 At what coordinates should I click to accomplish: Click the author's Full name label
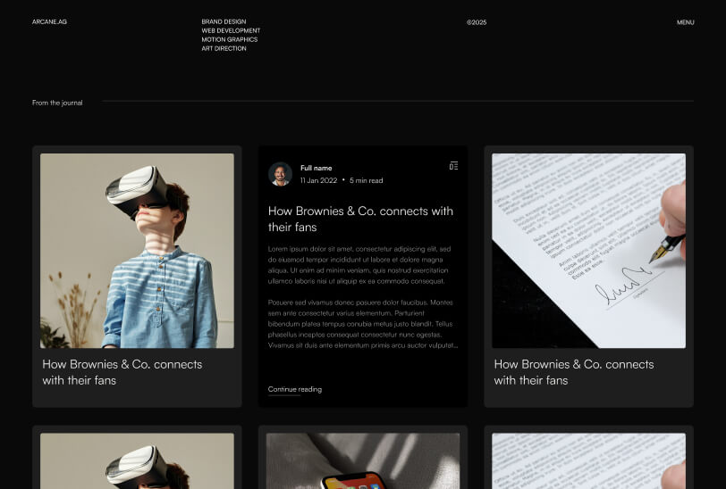coord(316,168)
